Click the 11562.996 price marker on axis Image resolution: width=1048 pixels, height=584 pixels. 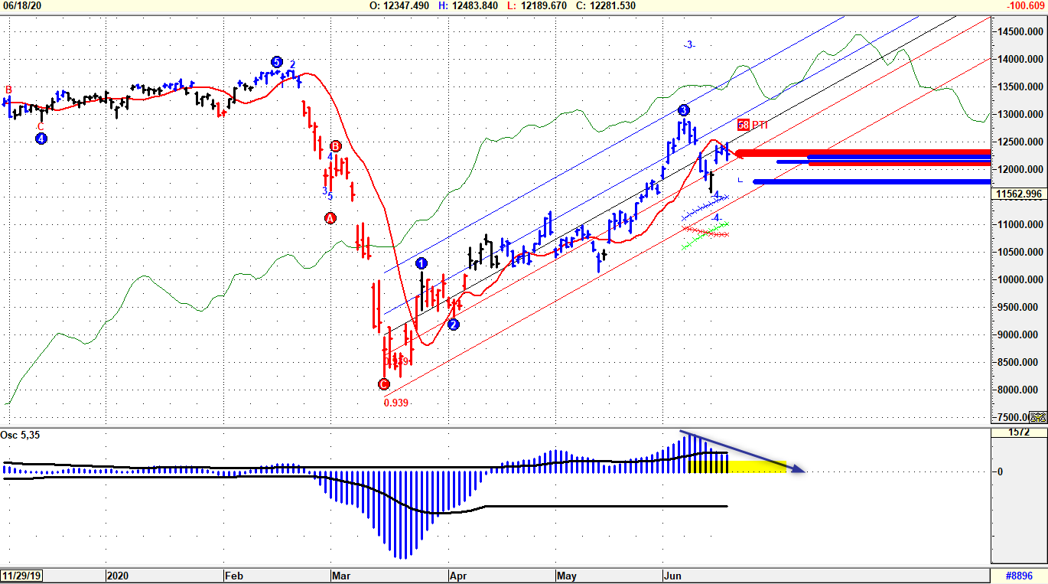pyautogui.click(x=1019, y=194)
